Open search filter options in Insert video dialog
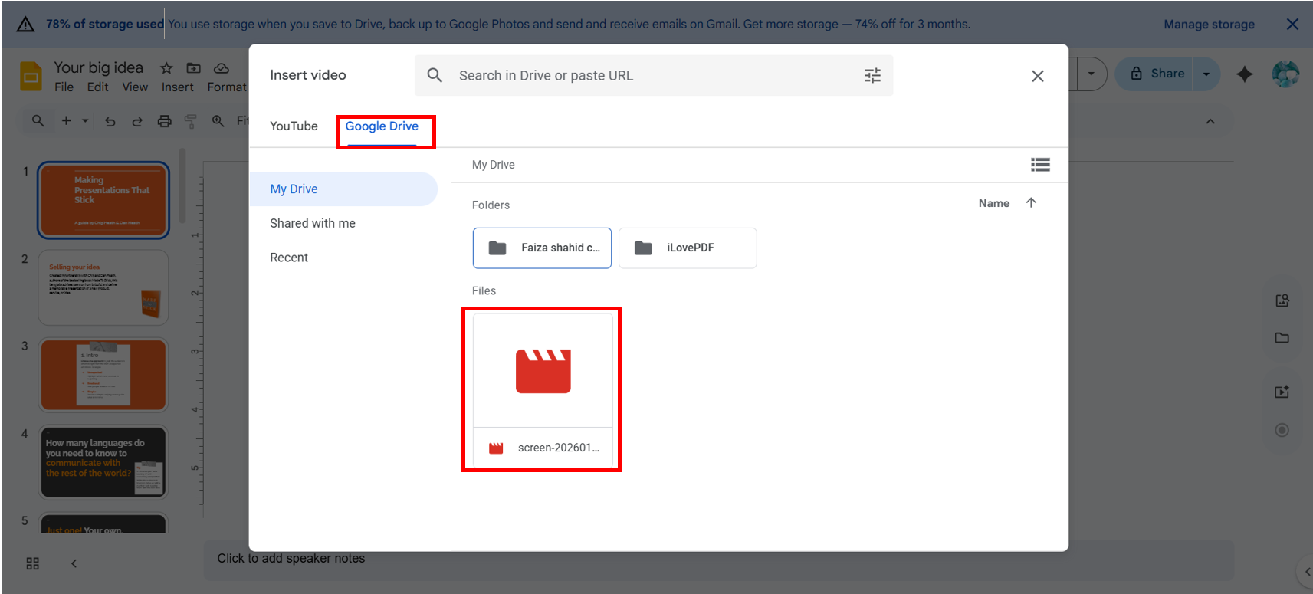The height and width of the screenshot is (594, 1313). [x=872, y=75]
